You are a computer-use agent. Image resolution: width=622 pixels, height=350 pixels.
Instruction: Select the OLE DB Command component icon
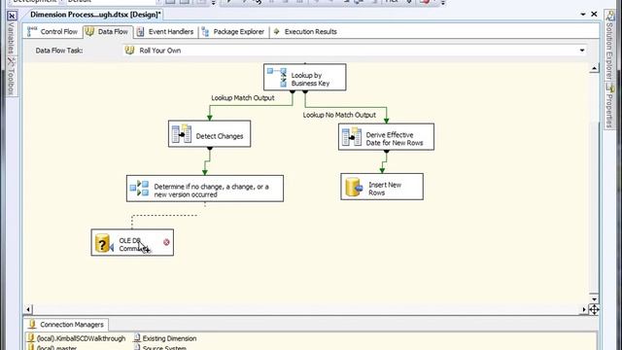pos(105,243)
